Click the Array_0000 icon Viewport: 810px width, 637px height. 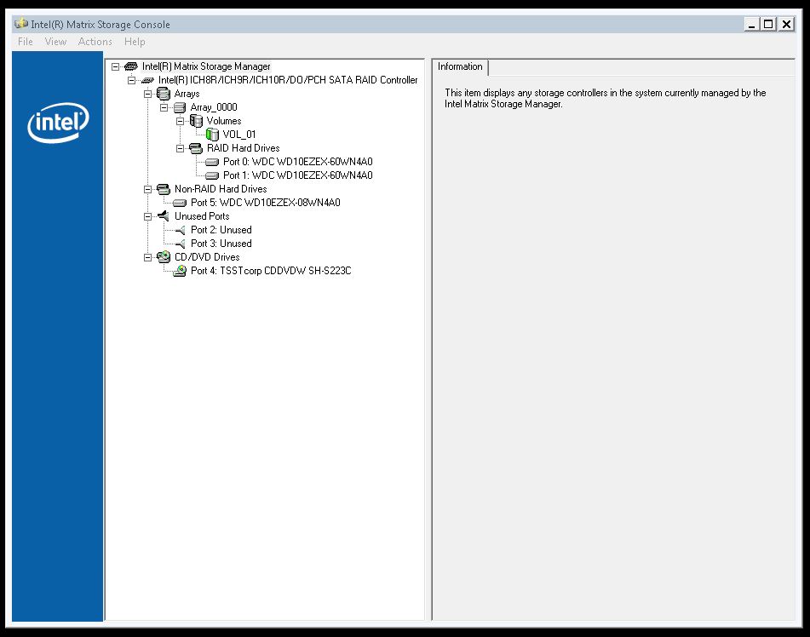click(180, 107)
